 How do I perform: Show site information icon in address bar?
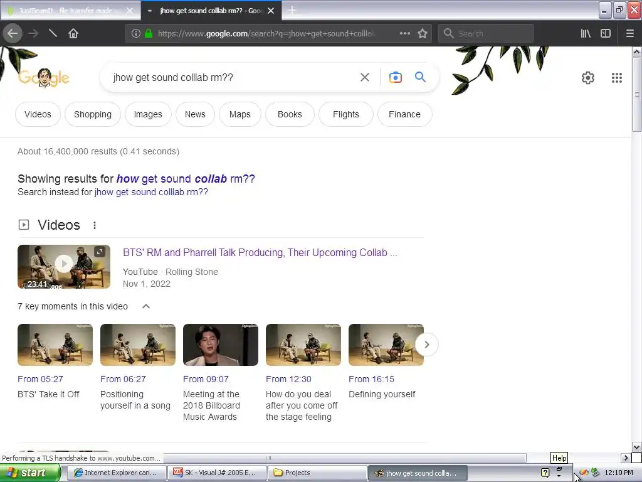click(136, 34)
